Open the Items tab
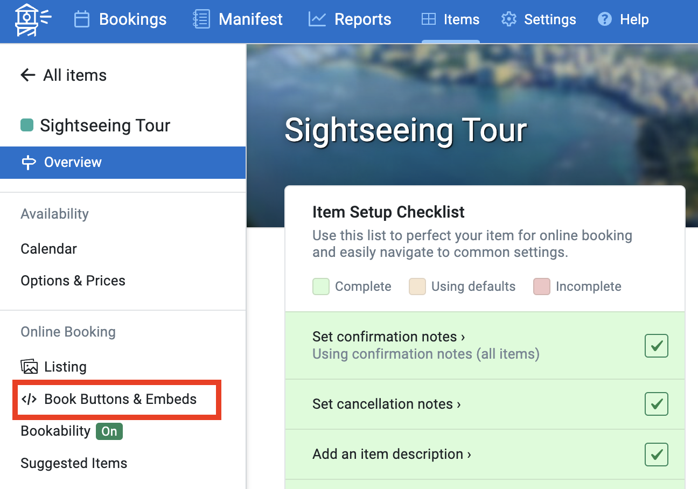 450,20
